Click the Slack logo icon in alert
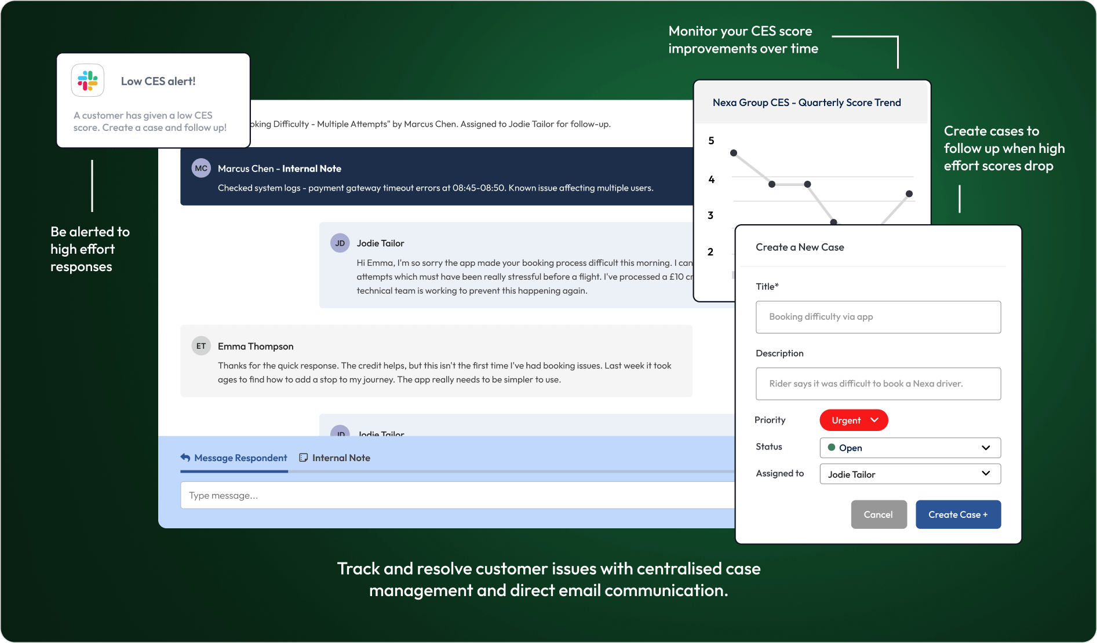 (88, 81)
